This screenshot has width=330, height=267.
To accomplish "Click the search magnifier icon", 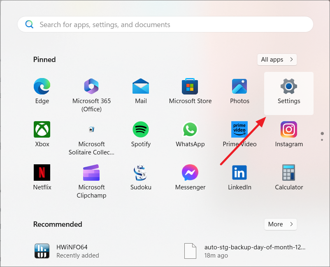I will (29, 24).
